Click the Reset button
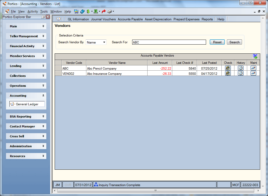Viewport: 268px width, 196px height. point(217,42)
